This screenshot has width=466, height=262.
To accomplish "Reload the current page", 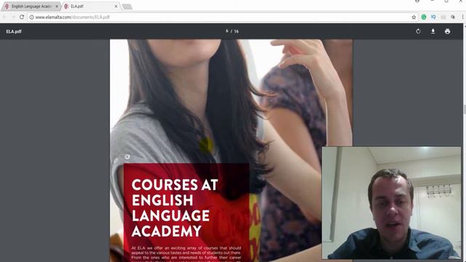I will (x=22, y=17).
